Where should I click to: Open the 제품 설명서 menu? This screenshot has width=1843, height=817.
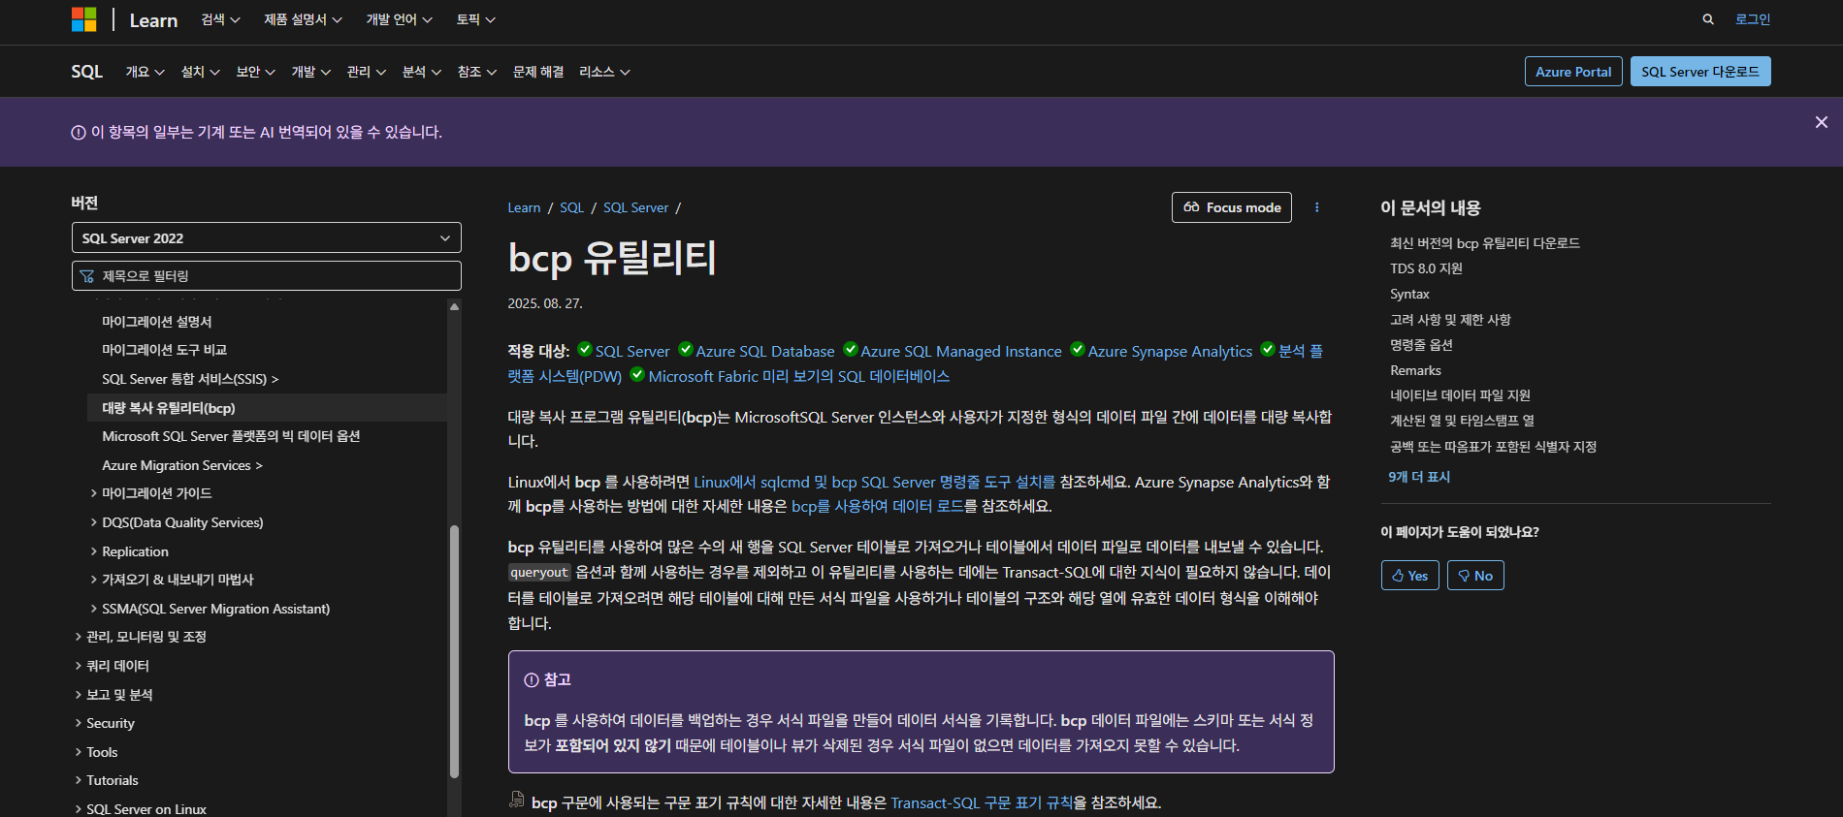[x=303, y=19]
